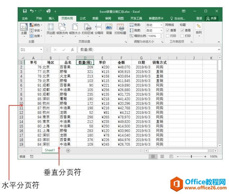Expand the Name Box dropdown arrow
229x194 pixels.
41,50
